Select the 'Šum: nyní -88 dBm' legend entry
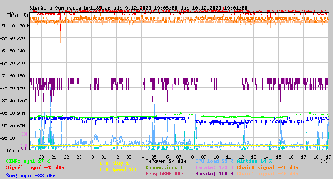Image resolution: width=333 pixels, height=179 pixels. [30, 176]
